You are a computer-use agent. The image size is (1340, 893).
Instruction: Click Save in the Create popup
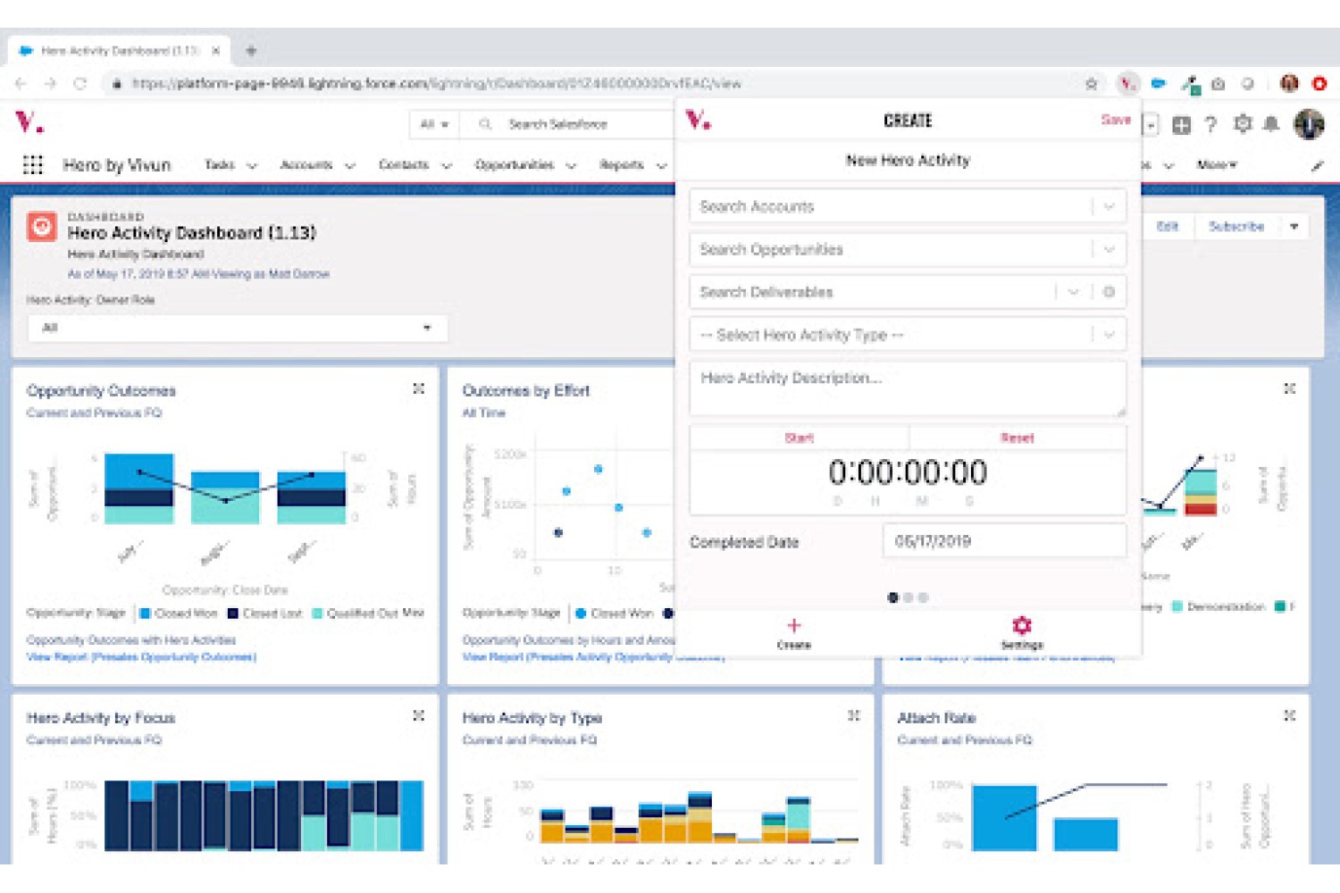point(1116,120)
